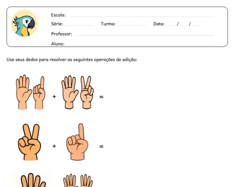Click the one-finger hand beside open hand in first row
The width and height of the screenshot is (234, 187).
[x=39, y=93]
